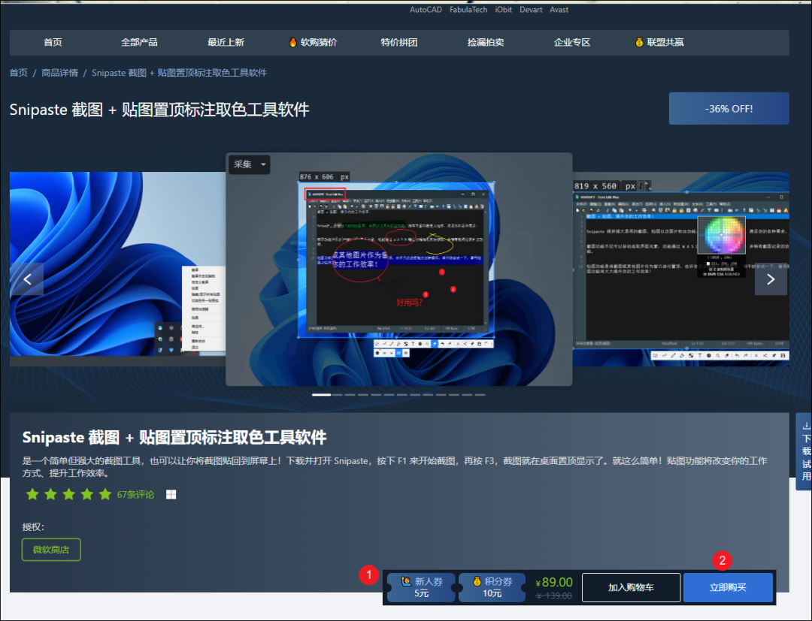Click the gold coin icon on the 积分券 coupon
Image resolution: width=812 pixels, height=621 pixels.
point(477,582)
